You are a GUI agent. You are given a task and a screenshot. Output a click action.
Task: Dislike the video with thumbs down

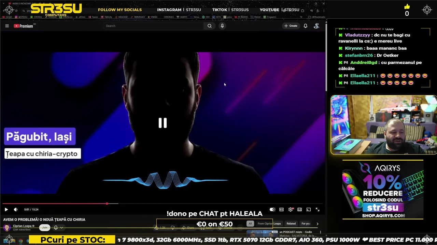click(x=173, y=228)
